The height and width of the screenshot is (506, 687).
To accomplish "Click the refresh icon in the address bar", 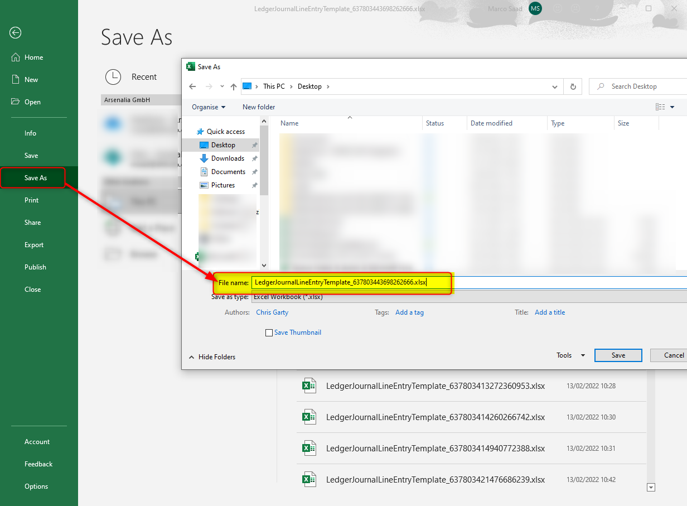I will [573, 86].
